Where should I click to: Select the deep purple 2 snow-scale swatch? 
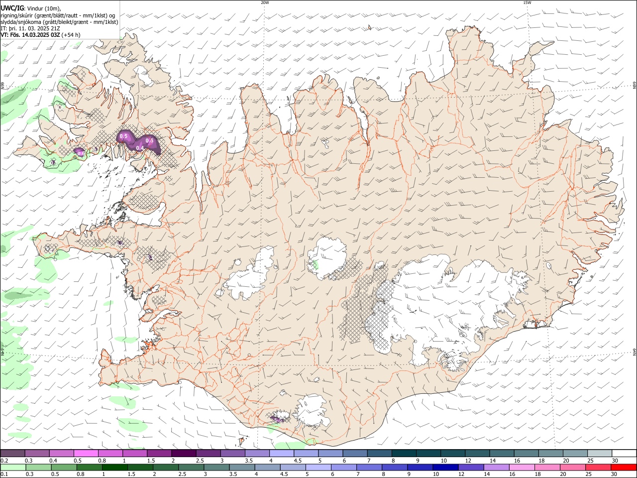pyautogui.click(x=184, y=453)
